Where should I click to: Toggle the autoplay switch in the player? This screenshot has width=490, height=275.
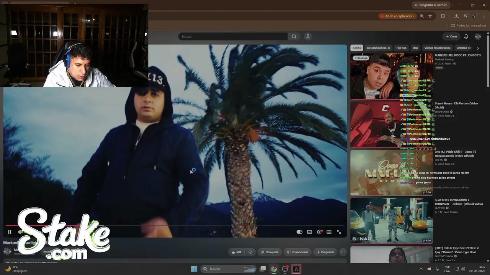click(x=299, y=232)
